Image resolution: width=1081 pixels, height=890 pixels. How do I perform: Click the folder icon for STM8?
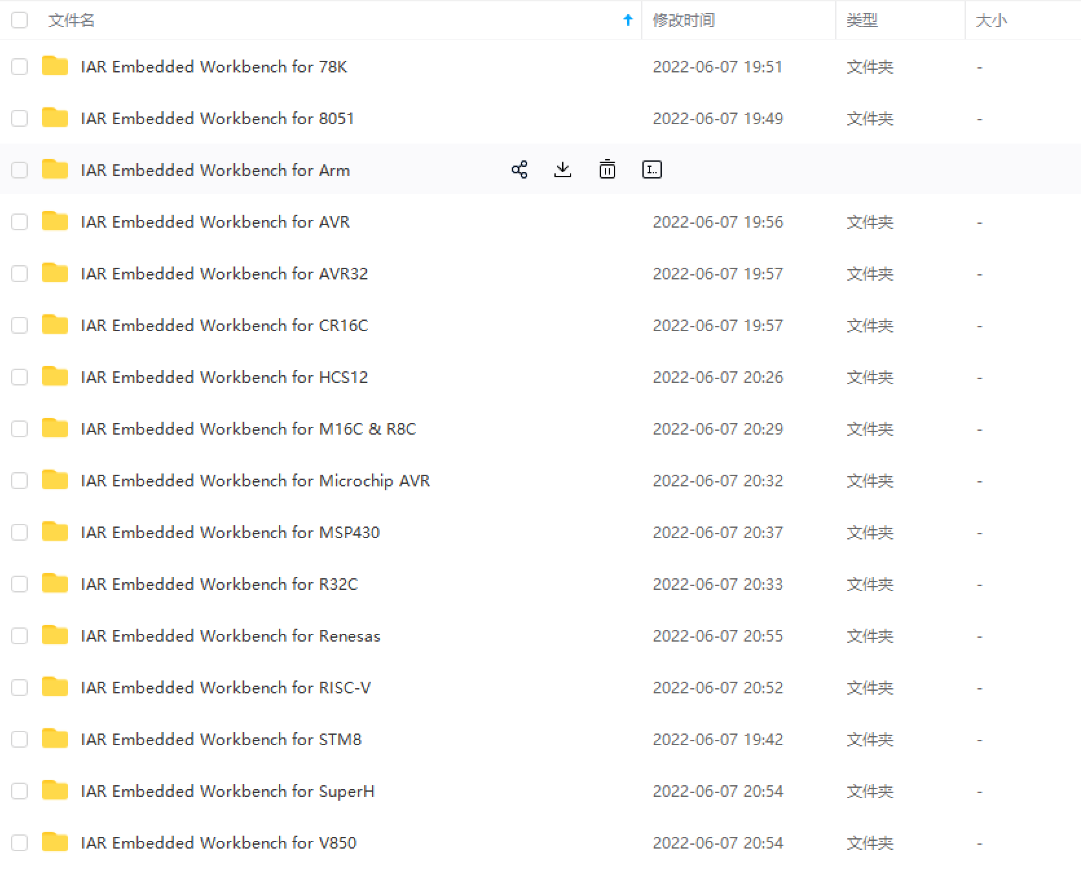pos(55,739)
